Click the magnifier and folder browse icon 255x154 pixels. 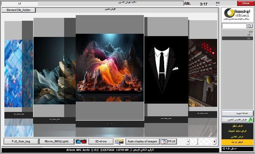click(119, 141)
